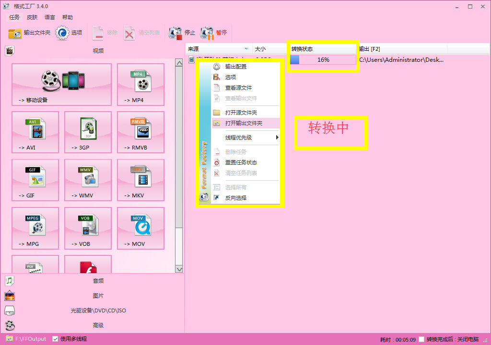
Task: Select the 3GP conversion format
Action: (88, 132)
